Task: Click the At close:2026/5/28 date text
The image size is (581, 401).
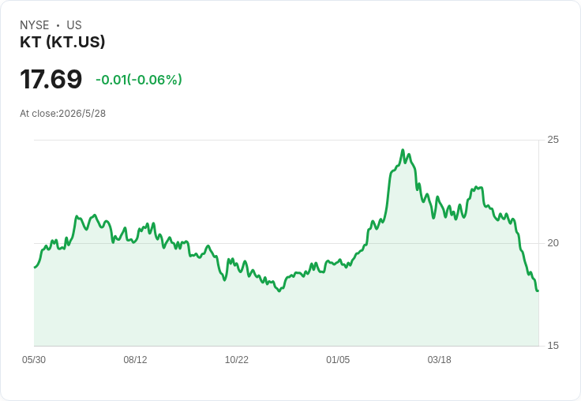Action: [x=62, y=114]
